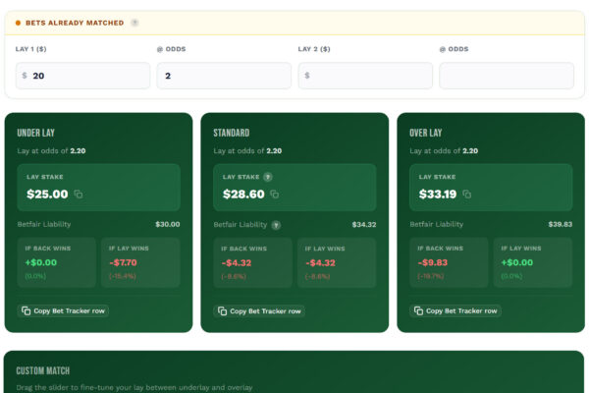
Task: Copy the $28.60 Standard lay stake
Action: pyautogui.click(x=275, y=195)
